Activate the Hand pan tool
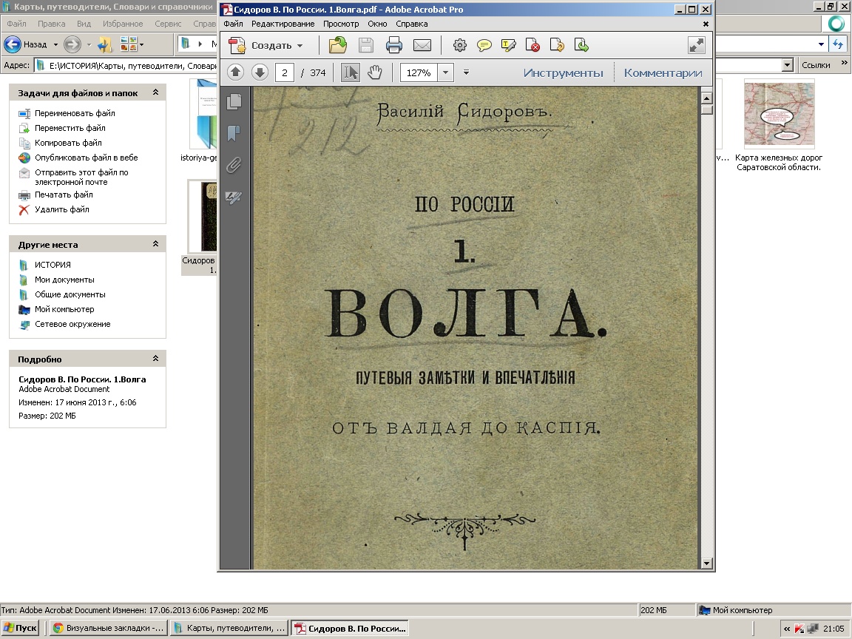 point(375,72)
